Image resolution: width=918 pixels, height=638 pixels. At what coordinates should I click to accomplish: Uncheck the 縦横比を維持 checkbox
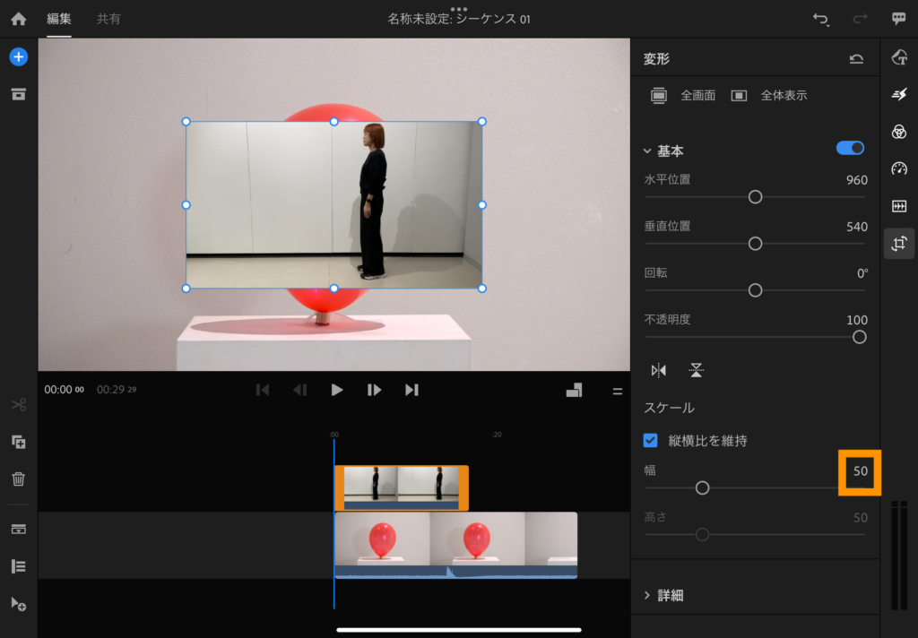pos(652,440)
